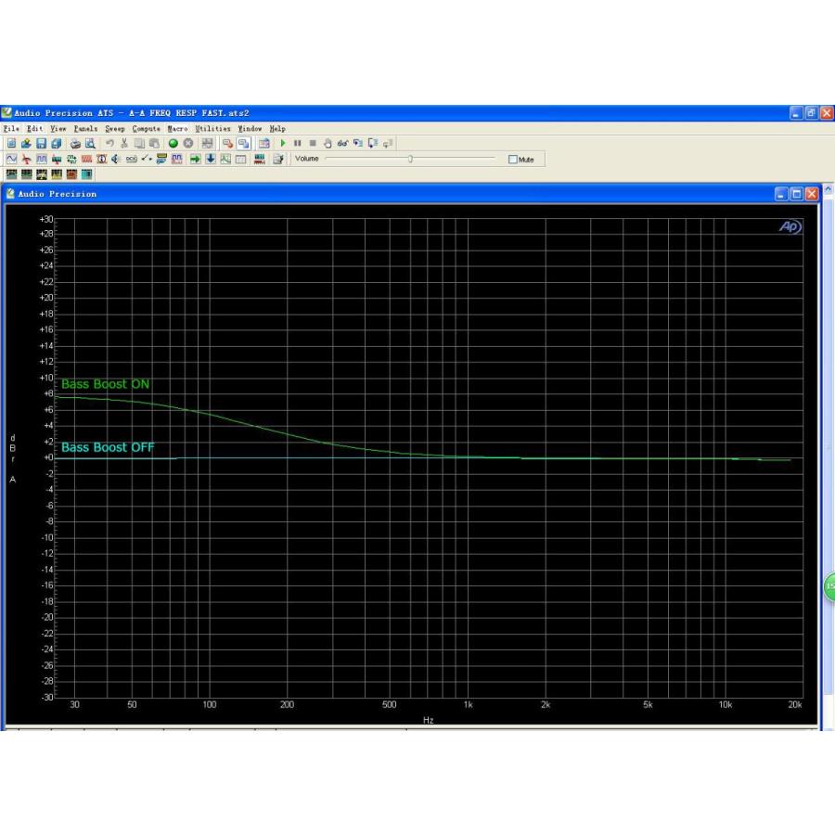Image resolution: width=835 pixels, height=835 pixels.
Task: Start the macro with the green play icon
Action: click(x=283, y=143)
